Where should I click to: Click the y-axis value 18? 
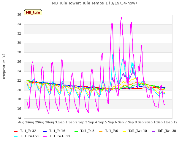click(x=19, y=99)
